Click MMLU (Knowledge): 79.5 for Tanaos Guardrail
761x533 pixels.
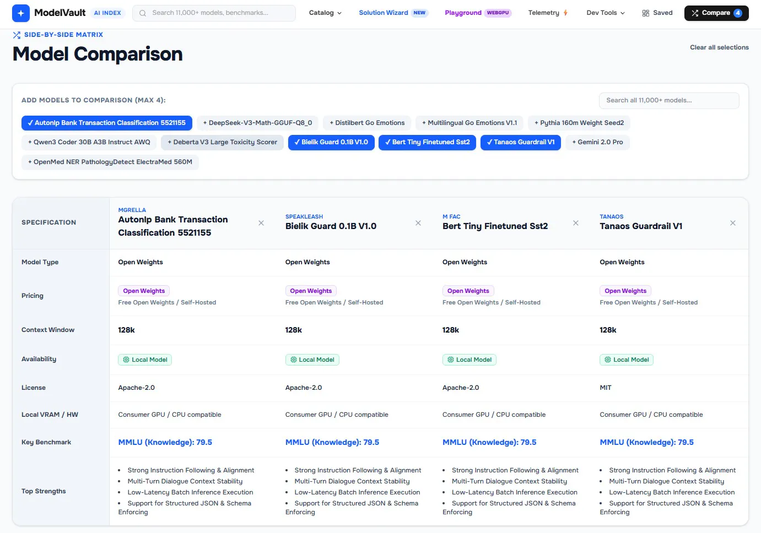click(x=647, y=442)
